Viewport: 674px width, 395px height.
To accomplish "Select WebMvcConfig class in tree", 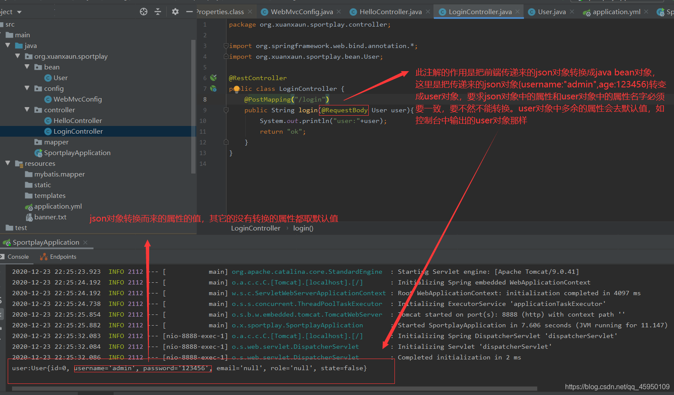I will coord(78,99).
